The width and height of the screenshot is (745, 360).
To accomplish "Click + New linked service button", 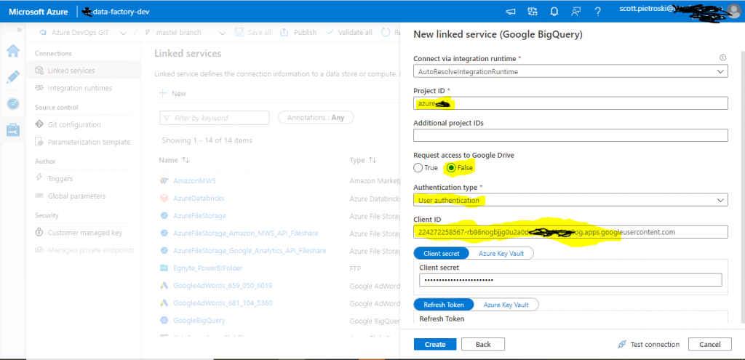I will (x=172, y=94).
